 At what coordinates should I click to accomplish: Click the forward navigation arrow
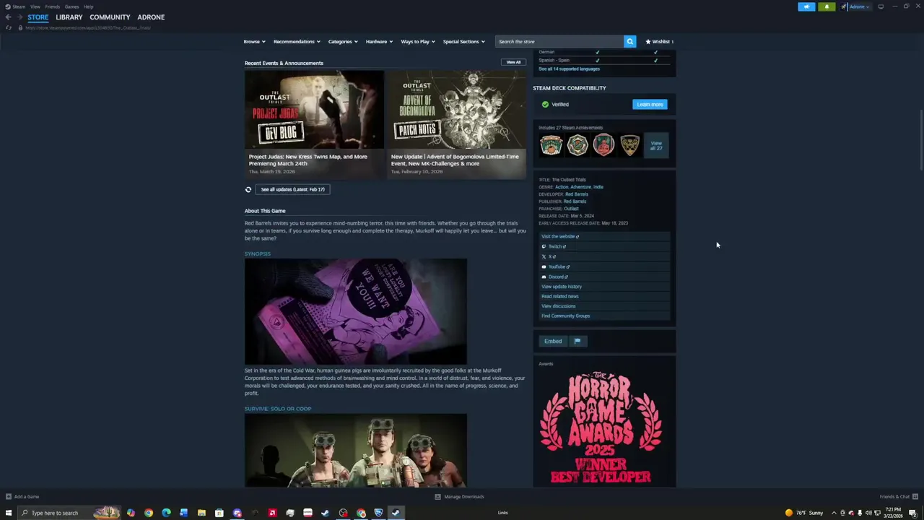[19, 17]
